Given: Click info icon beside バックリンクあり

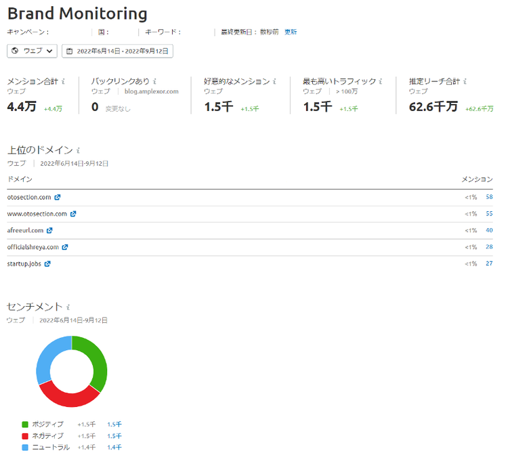Looking at the screenshot, I should pos(155,81).
